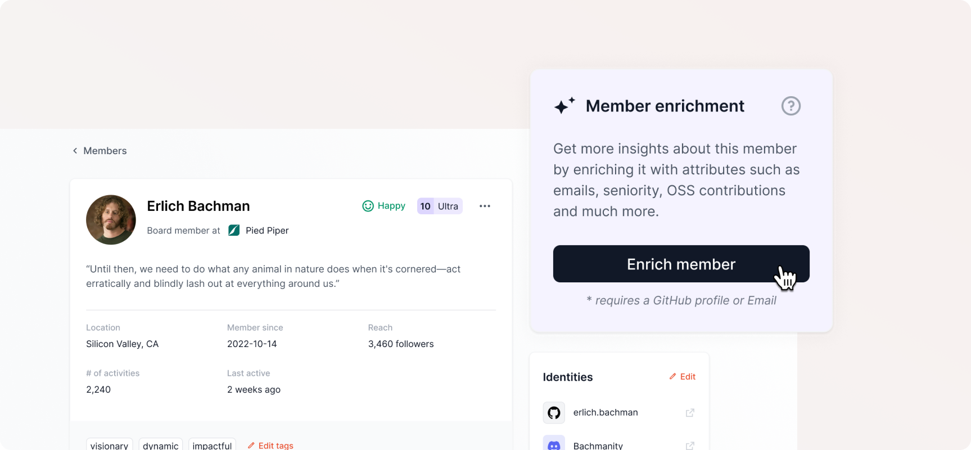Select the visionary tag
The width and height of the screenshot is (971, 450).
pos(109,444)
